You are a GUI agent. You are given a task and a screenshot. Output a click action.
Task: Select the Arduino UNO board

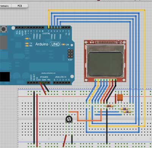click(x=37, y=55)
